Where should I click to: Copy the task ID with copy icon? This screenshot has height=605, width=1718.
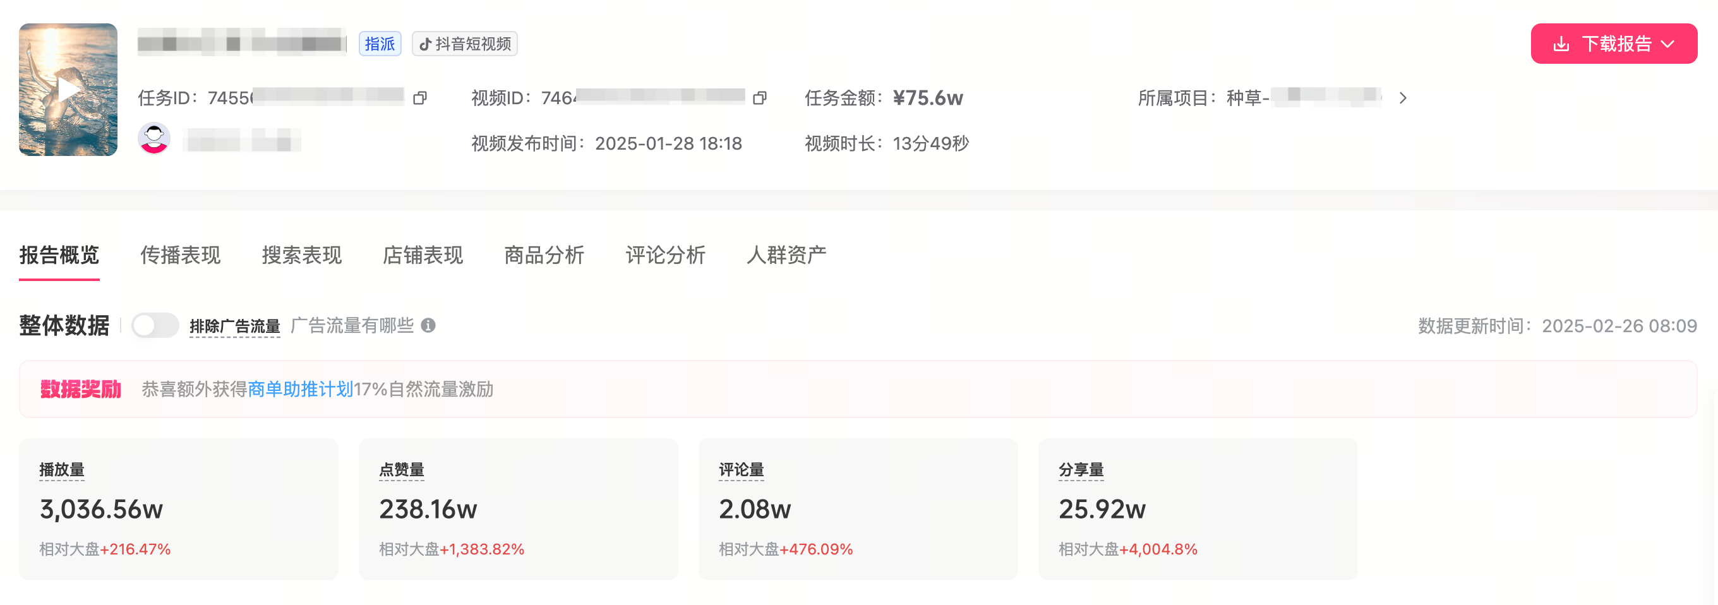(419, 98)
